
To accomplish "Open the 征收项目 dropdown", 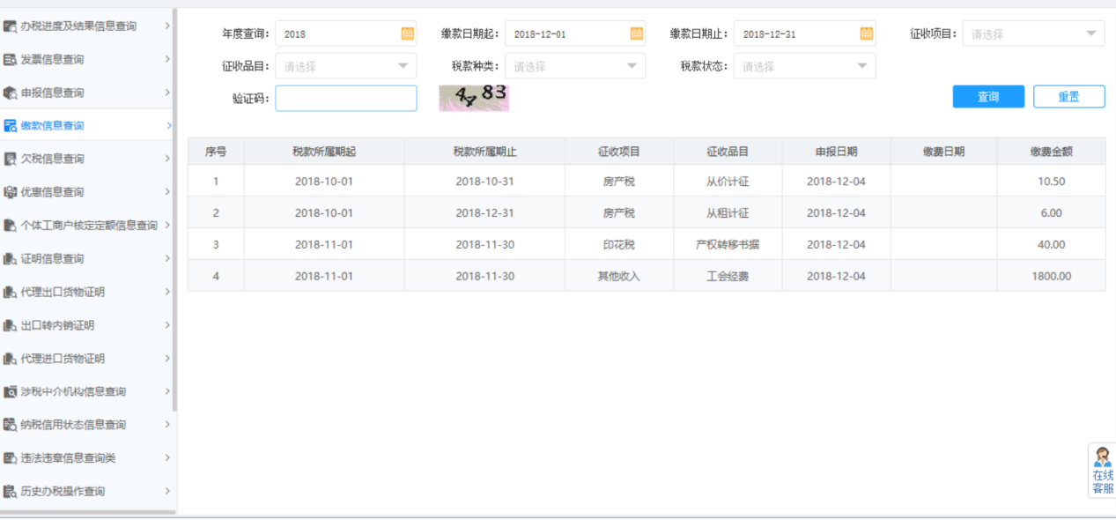I will pos(1033,34).
